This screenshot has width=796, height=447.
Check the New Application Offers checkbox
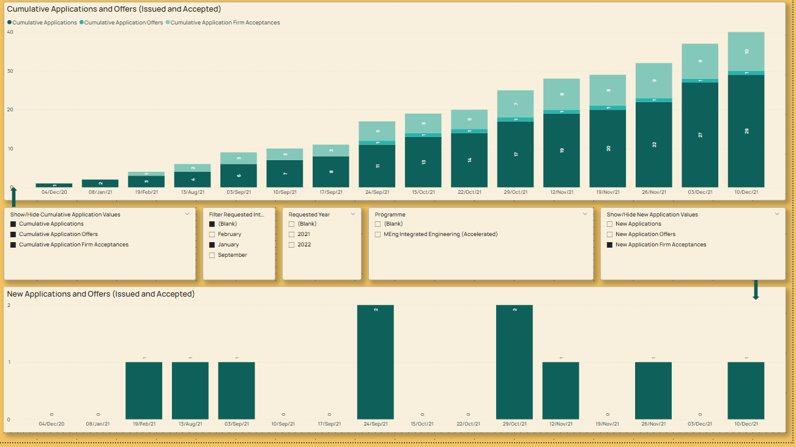[x=610, y=235]
